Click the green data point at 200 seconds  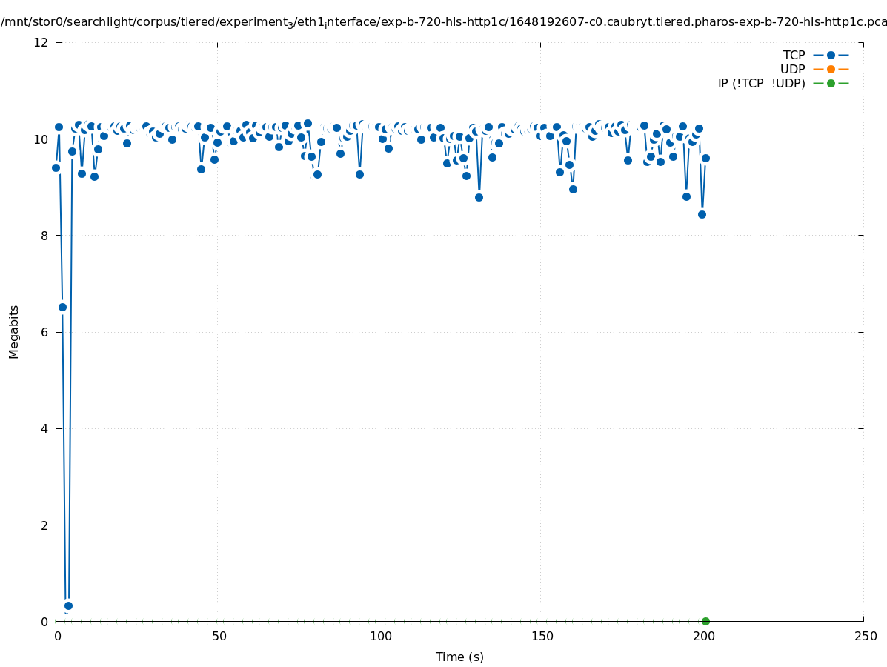705,621
